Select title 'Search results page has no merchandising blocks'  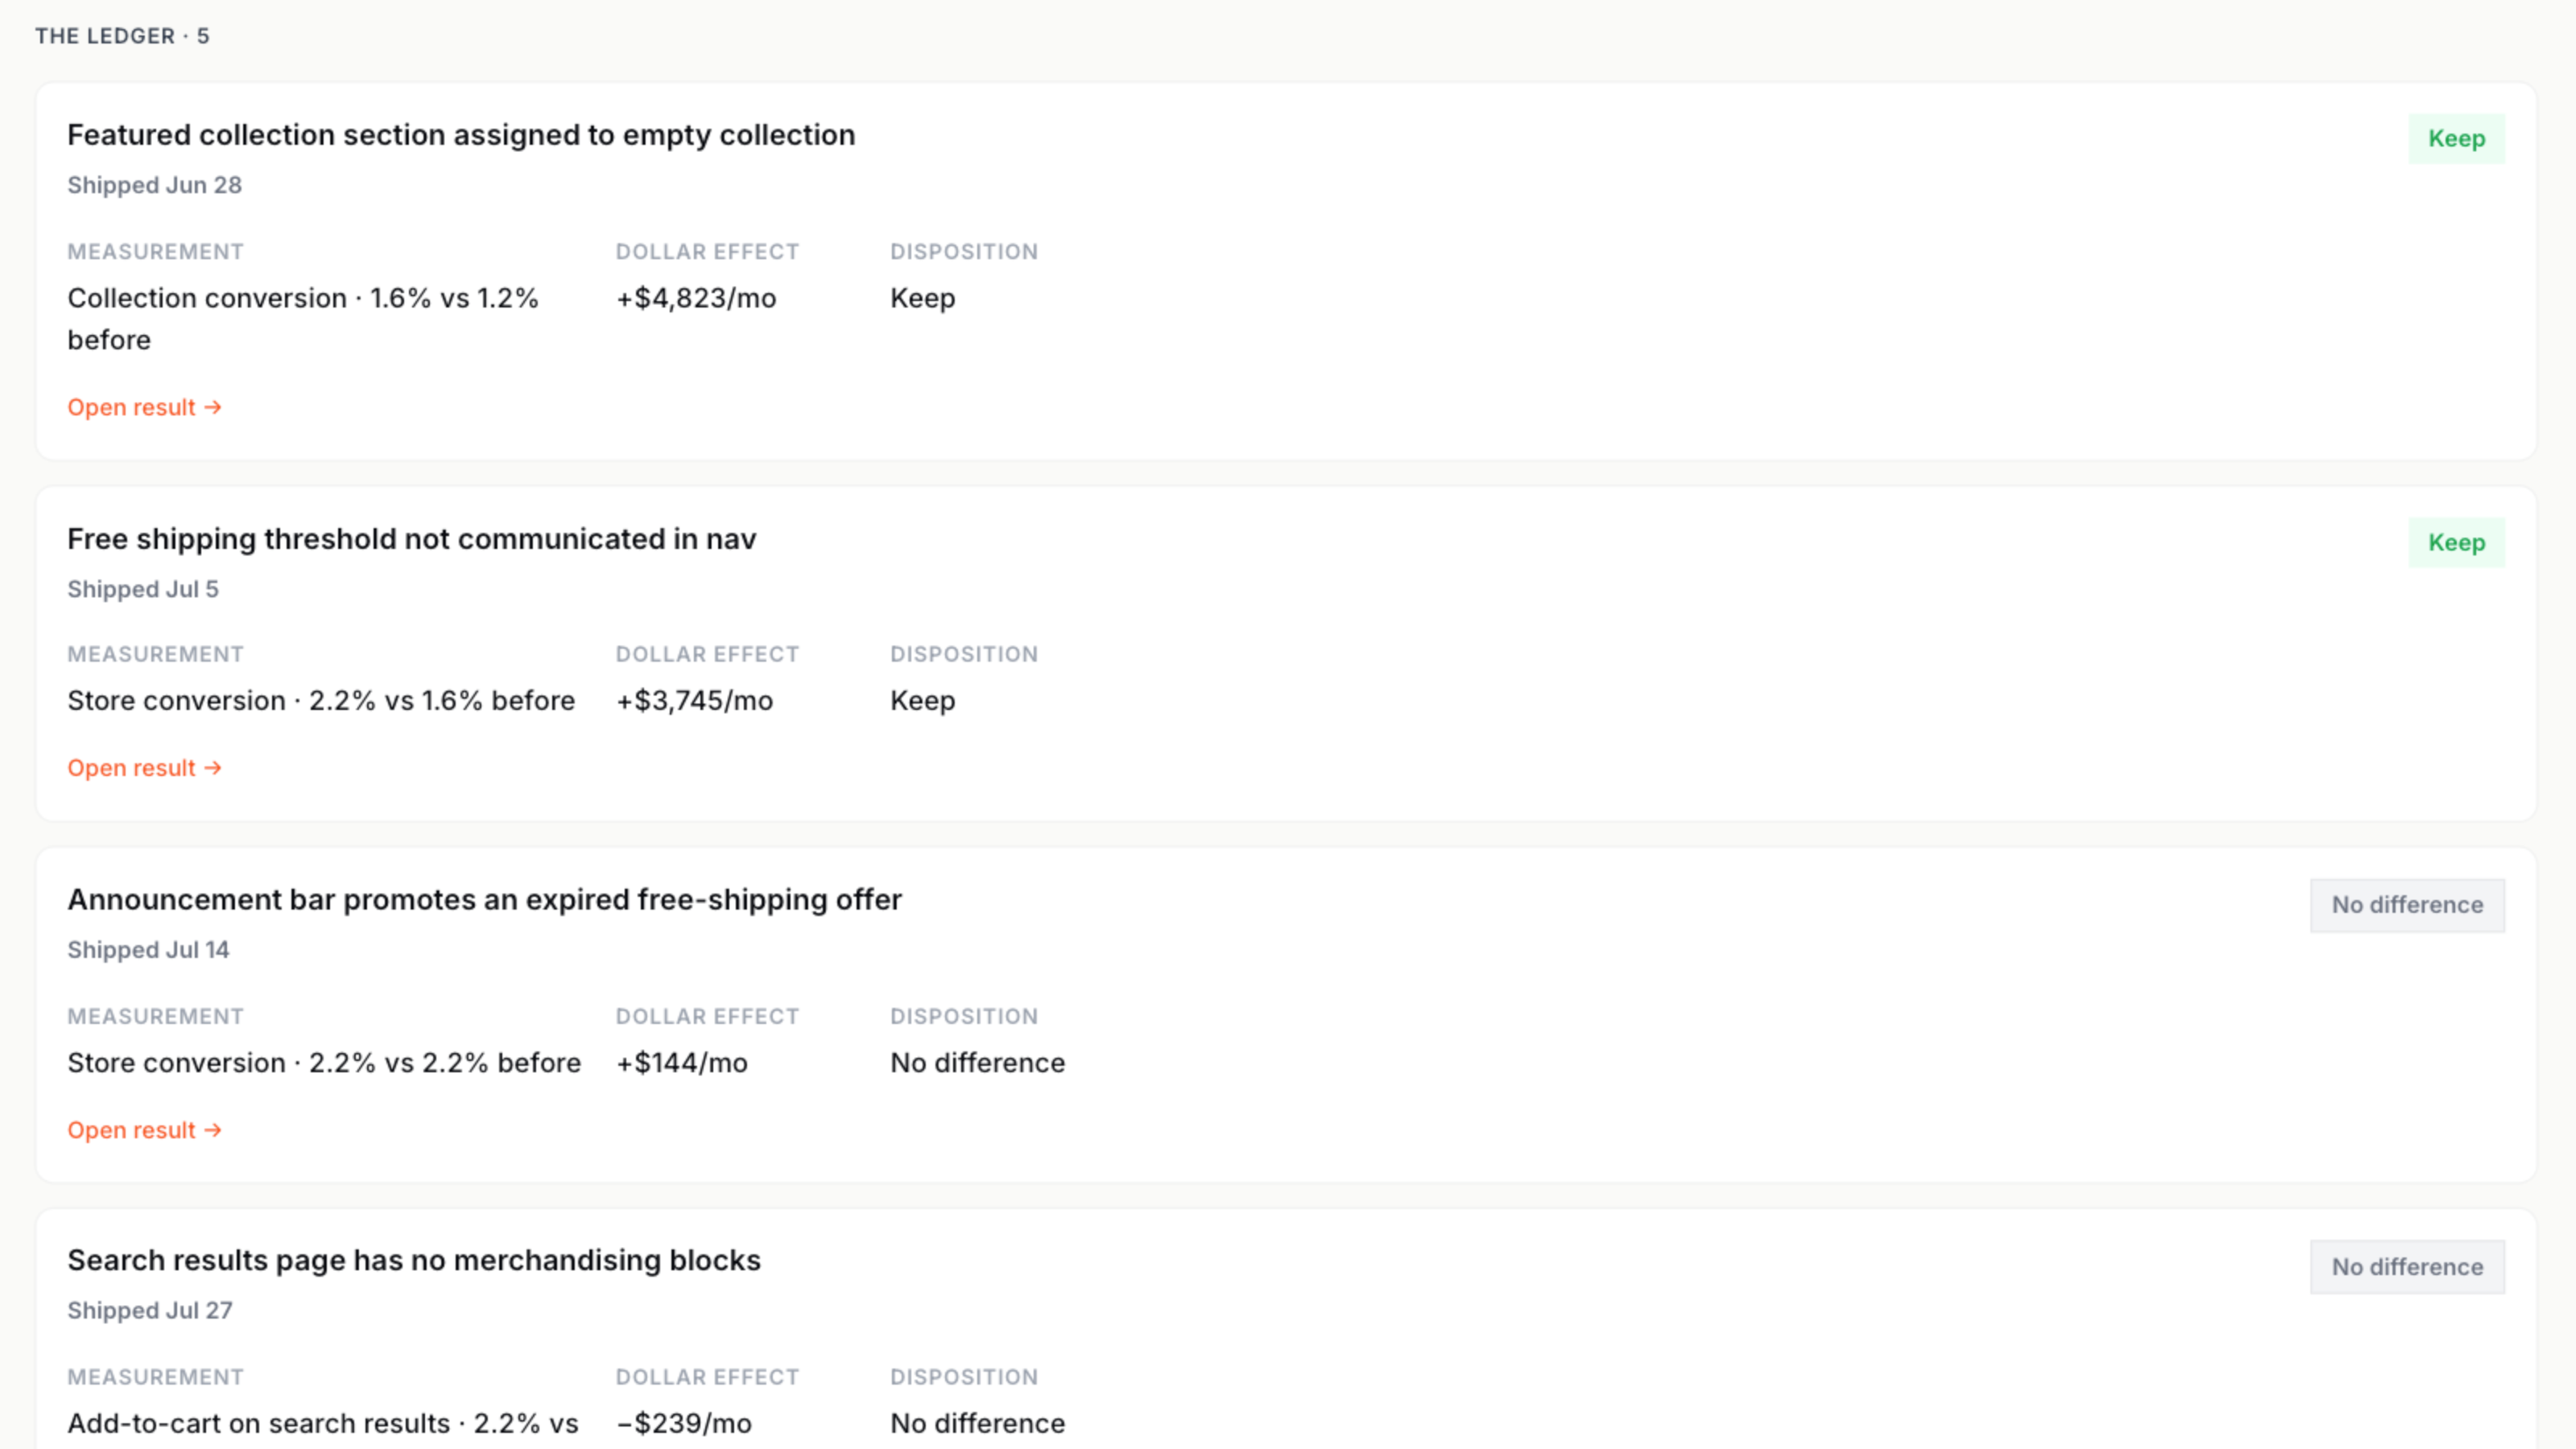(414, 1260)
